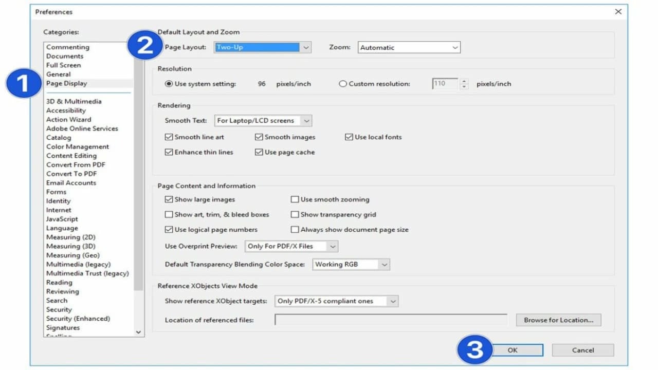Select the Accessibility category
Viewport: 658px width, 370px height.
pos(66,110)
